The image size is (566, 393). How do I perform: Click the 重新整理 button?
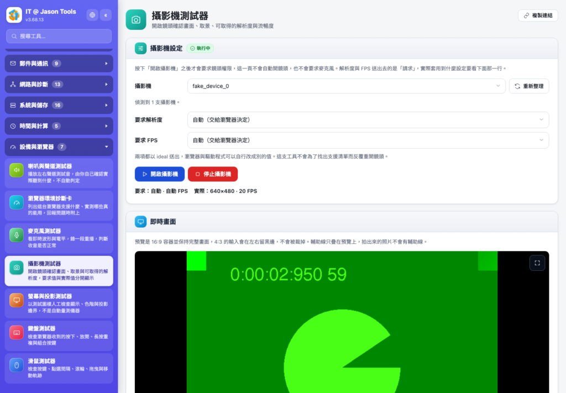tap(529, 86)
